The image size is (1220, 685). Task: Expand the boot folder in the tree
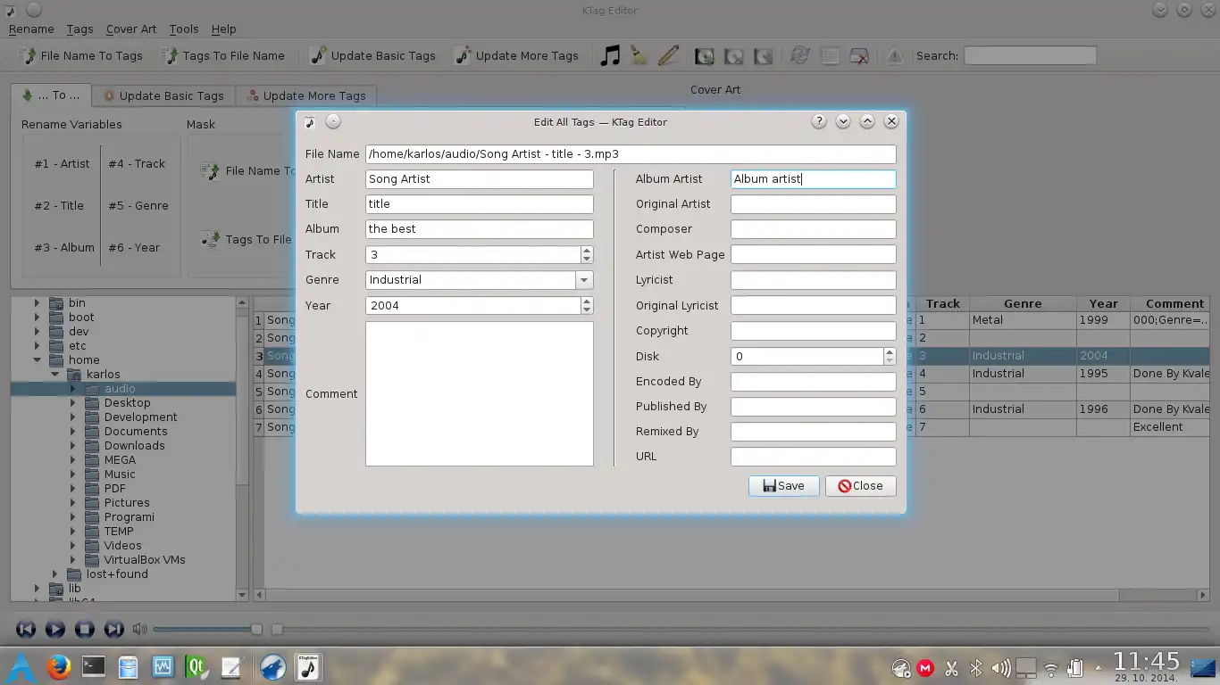click(x=37, y=318)
